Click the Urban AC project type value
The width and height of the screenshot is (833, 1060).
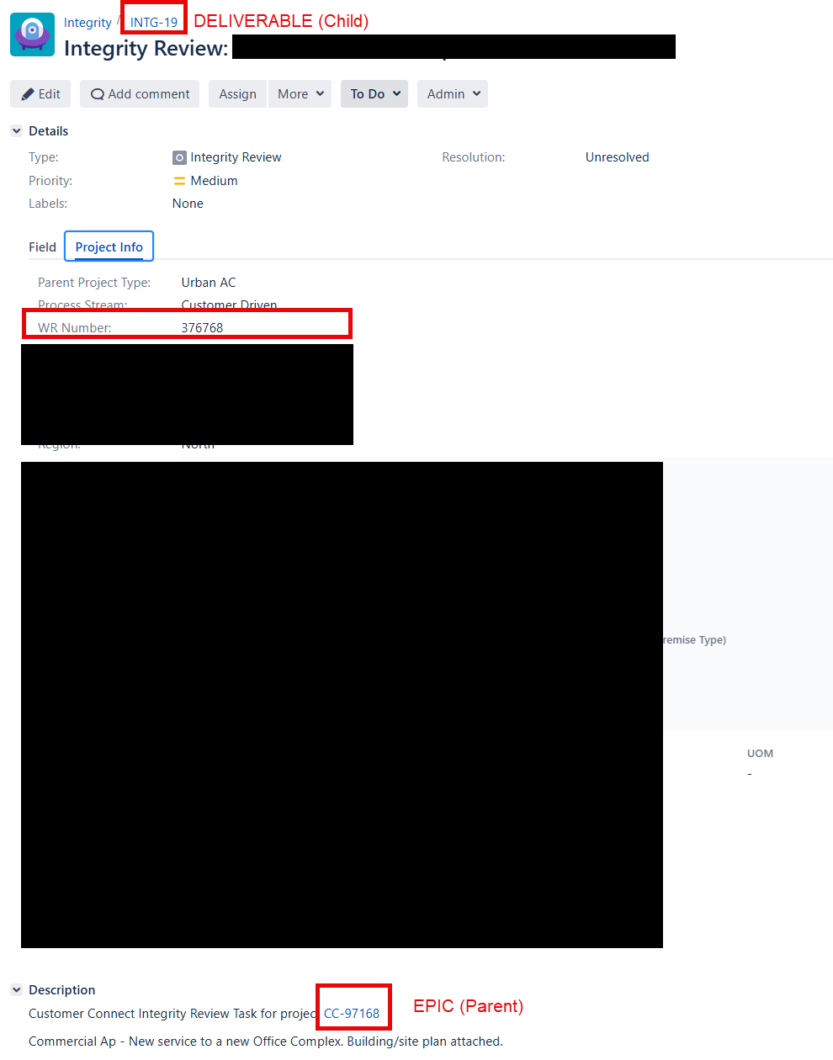(x=209, y=283)
